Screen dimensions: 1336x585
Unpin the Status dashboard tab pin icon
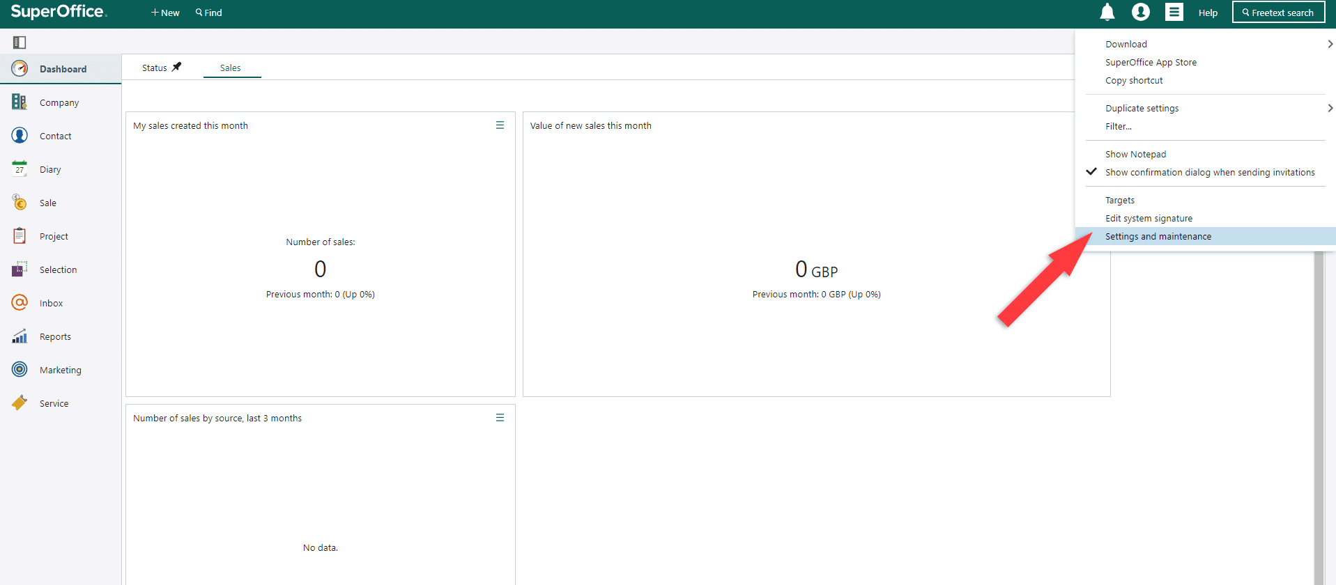(x=176, y=67)
